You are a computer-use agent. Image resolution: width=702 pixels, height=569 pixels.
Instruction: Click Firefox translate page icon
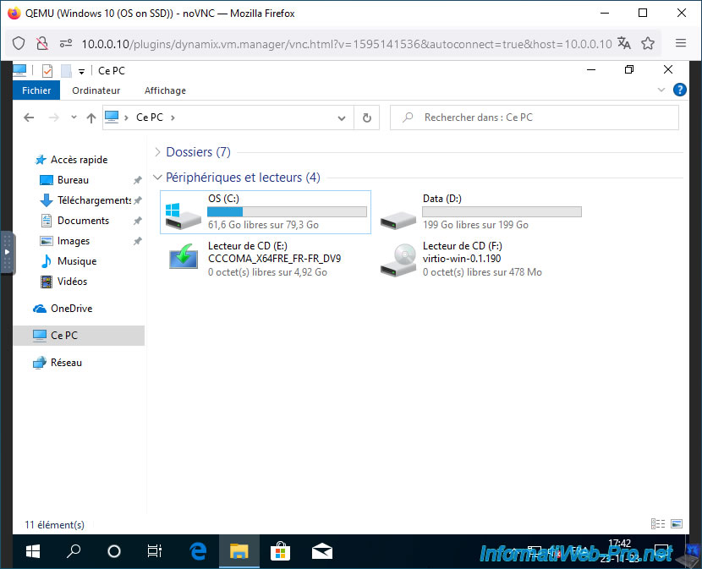pyautogui.click(x=623, y=43)
